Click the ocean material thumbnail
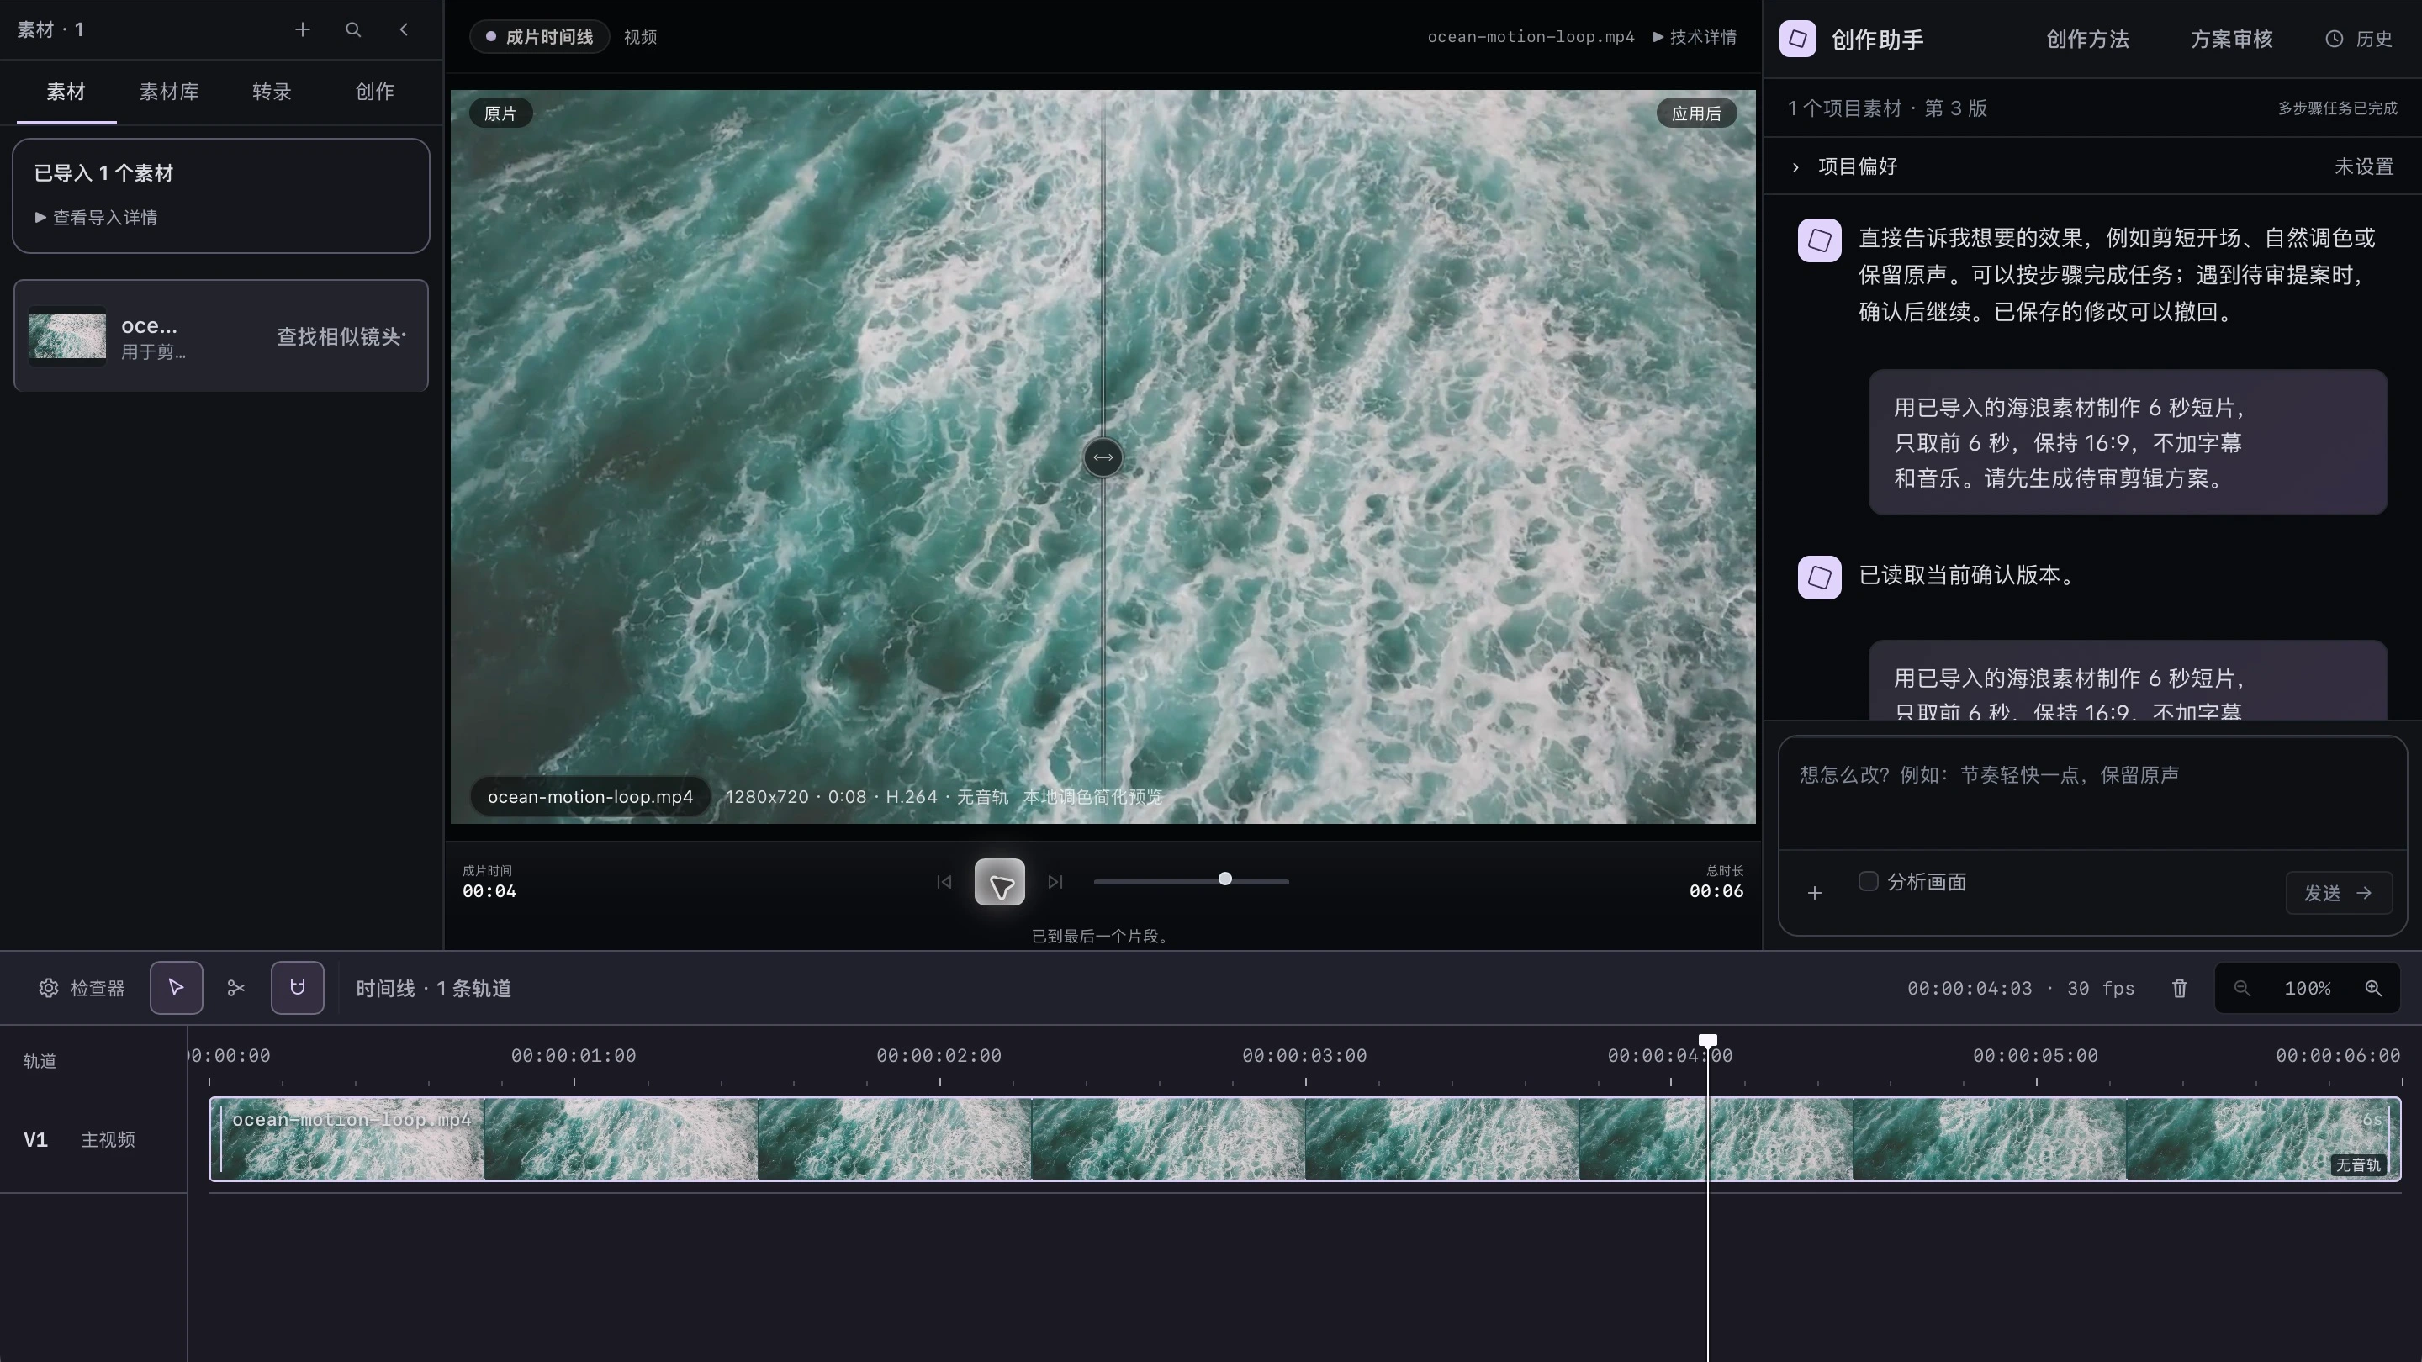Screen dimensions: 2422x1362 click(x=66, y=335)
